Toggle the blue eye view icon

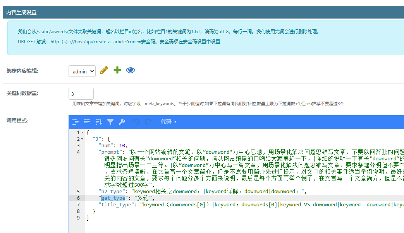pos(131,70)
